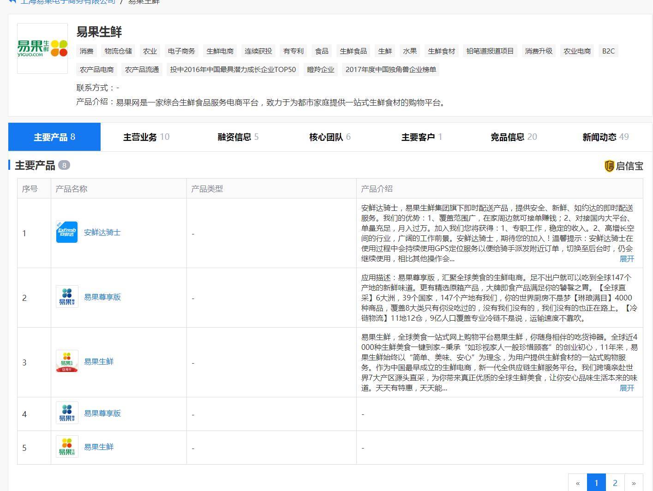Image resolution: width=653 pixels, height=491 pixels.
Task: Click the 生鲜 tag
Action: [385, 51]
